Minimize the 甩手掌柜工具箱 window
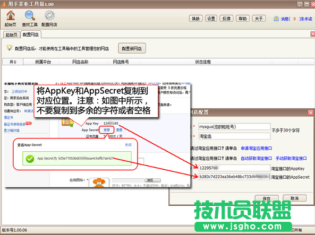The width and height of the screenshot is (315, 235). coord(300,4)
